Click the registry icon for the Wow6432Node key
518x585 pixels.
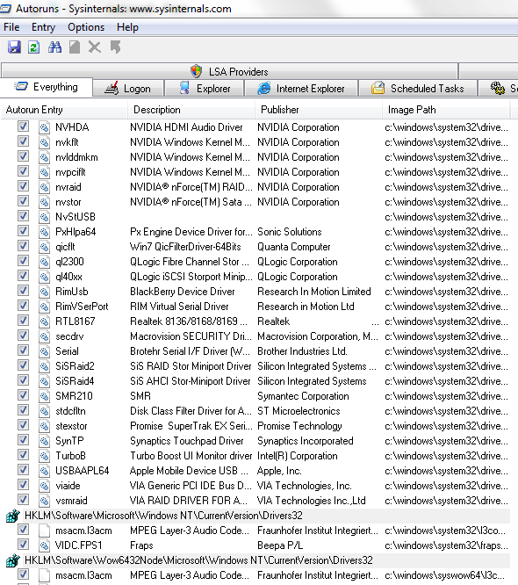click(x=12, y=560)
